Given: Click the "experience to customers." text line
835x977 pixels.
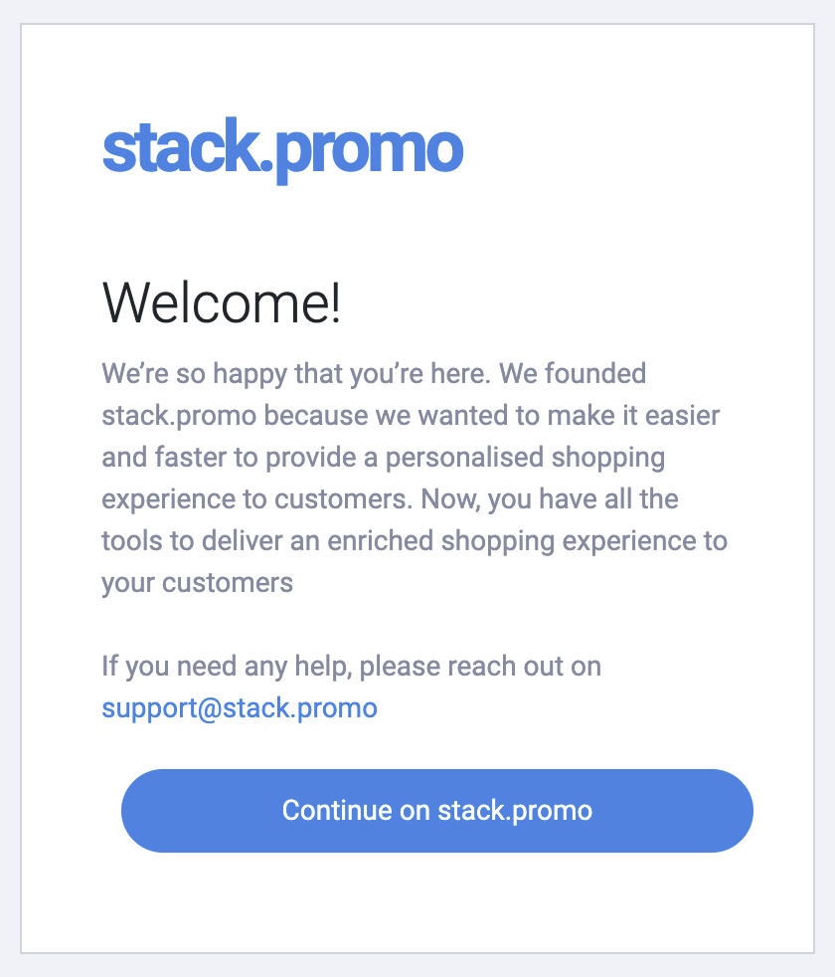Looking at the screenshot, I should [x=257, y=499].
